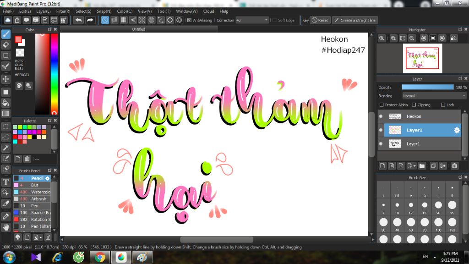Select the transparent color swatch
Screen dimensions: 469x264
20,53
